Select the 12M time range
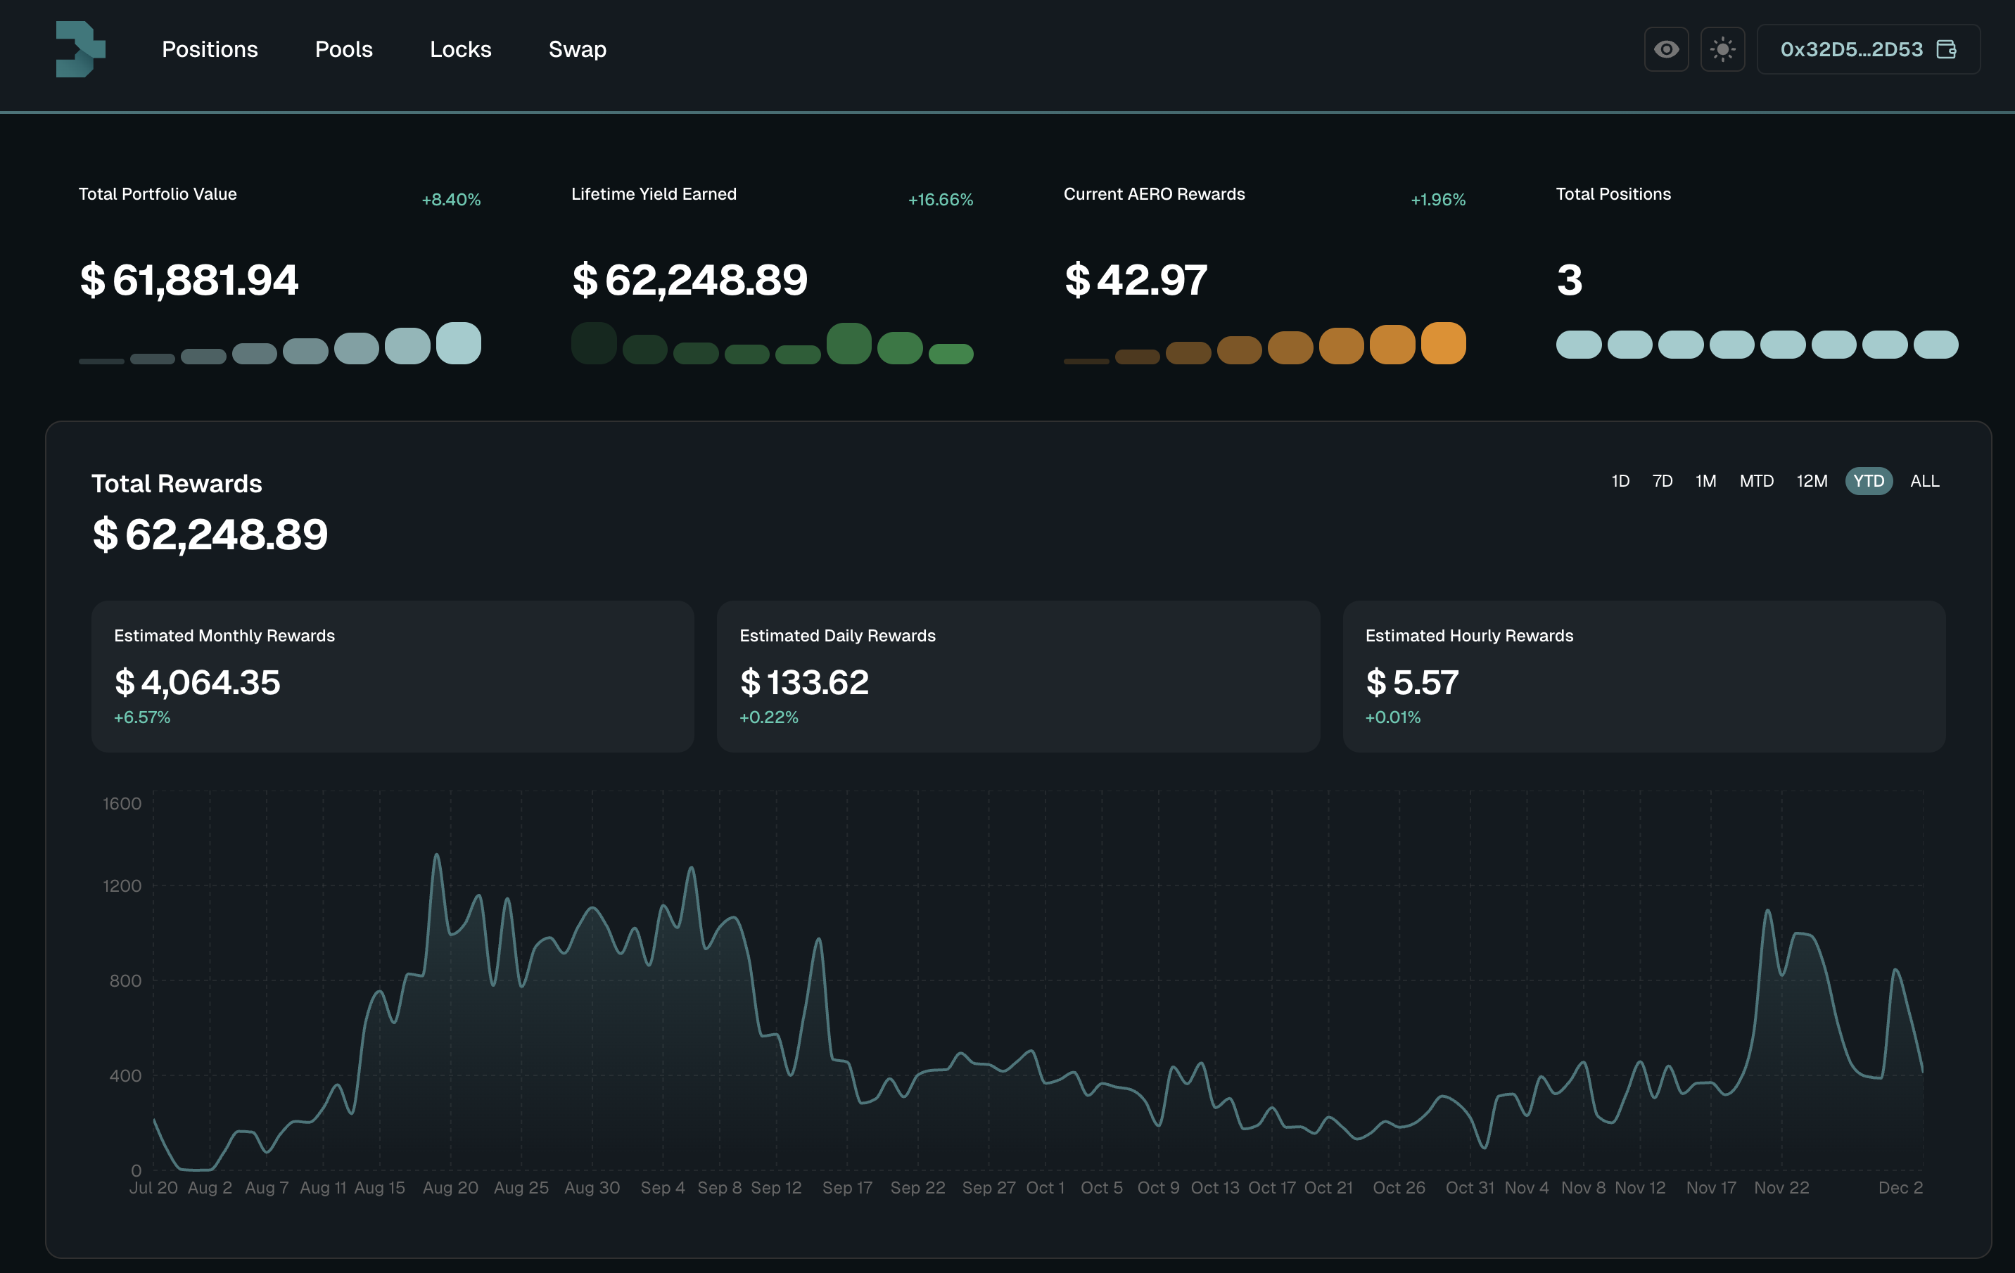This screenshot has width=2015, height=1273. coord(1811,481)
